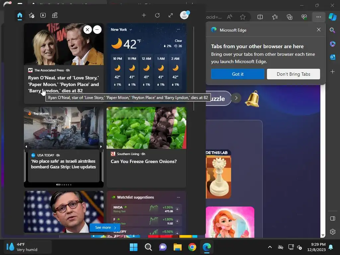
Task: Open the chess game thumbnail
Action: [x=218, y=174]
